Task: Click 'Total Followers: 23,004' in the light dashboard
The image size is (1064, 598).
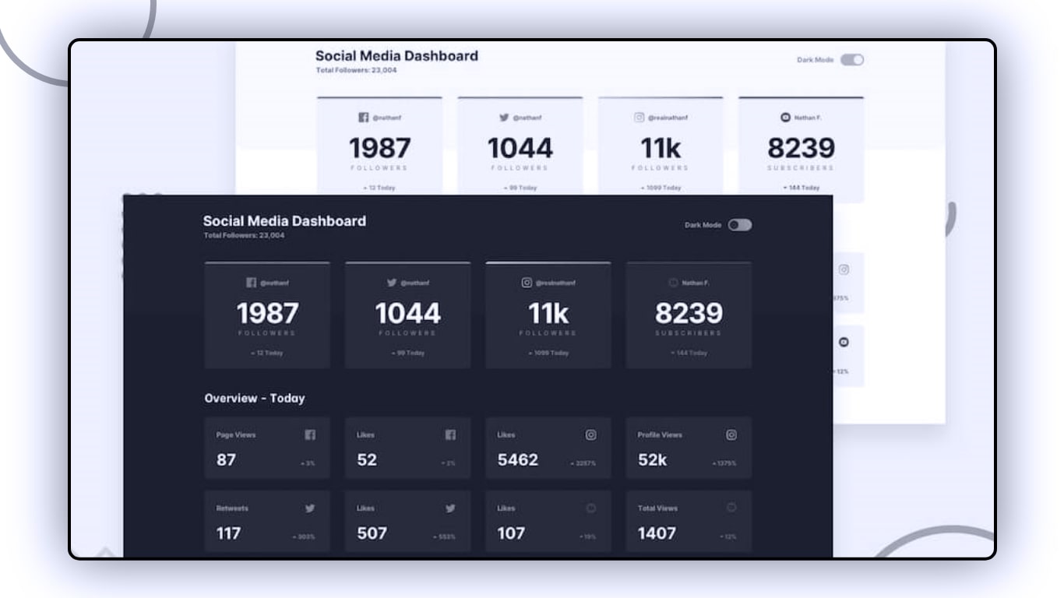Action: pyautogui.click(x=356, y=70)
